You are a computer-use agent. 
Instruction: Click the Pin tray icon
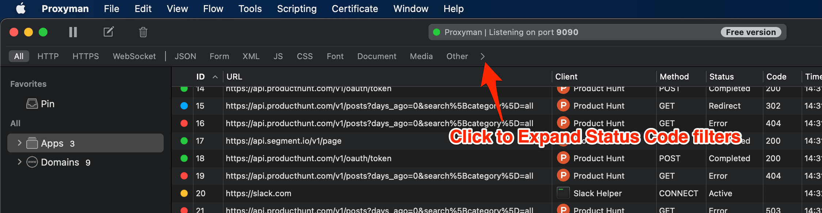(x=32, y=104)
